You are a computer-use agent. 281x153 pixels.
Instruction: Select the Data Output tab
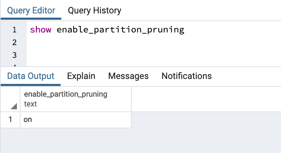tap(31, 76)
